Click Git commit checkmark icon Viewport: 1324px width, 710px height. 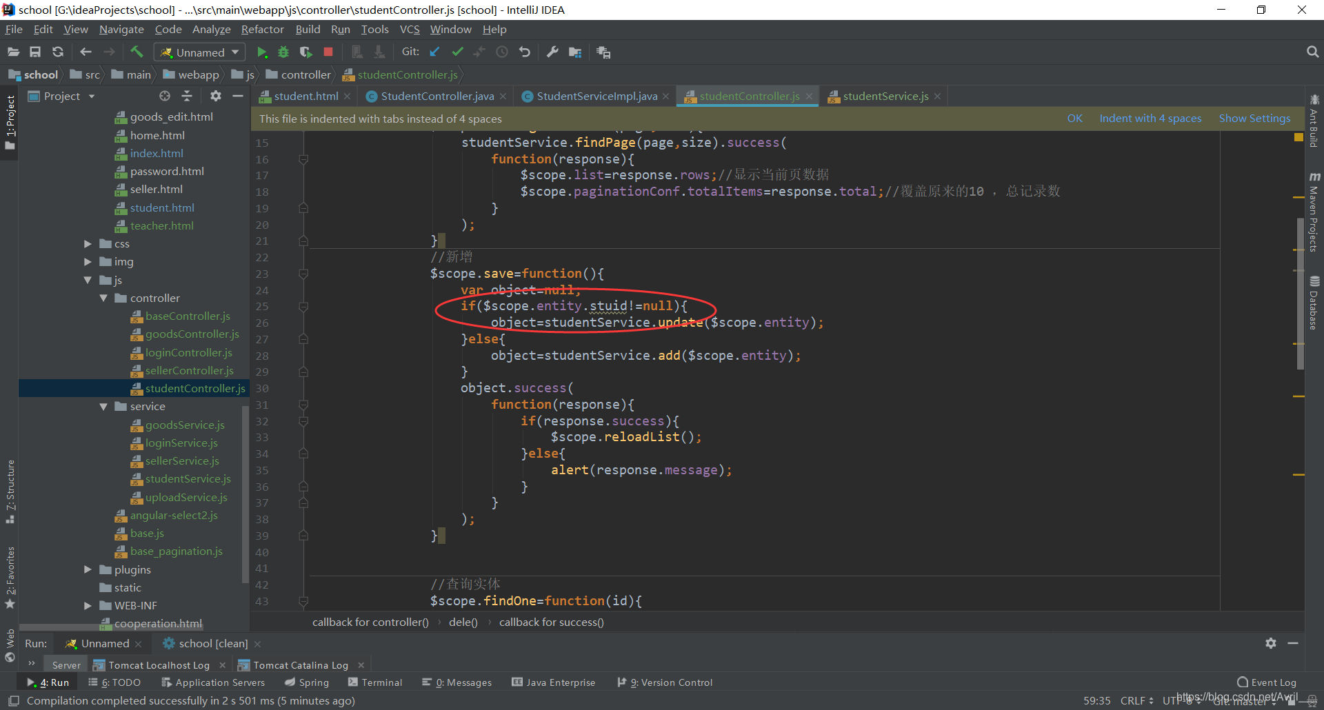point(457,52)
